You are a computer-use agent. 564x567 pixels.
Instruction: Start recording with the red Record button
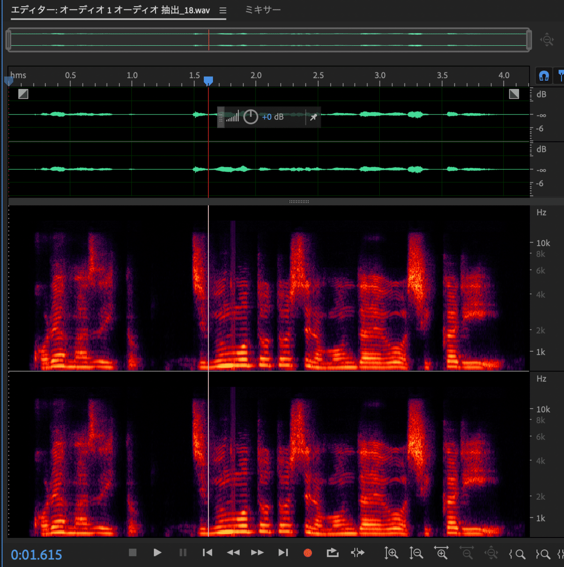click(308, 552)
